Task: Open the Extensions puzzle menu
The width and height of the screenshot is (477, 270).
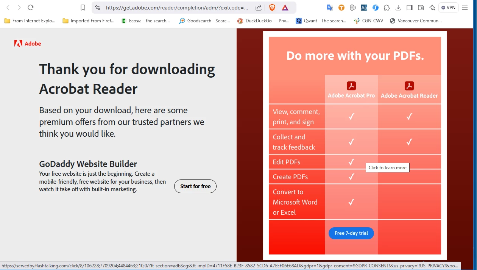Action: (x=387, y=8)
